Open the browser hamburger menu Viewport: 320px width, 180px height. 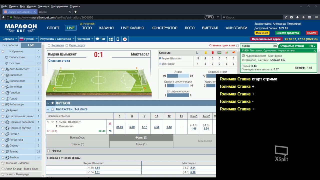click(317, 17)
